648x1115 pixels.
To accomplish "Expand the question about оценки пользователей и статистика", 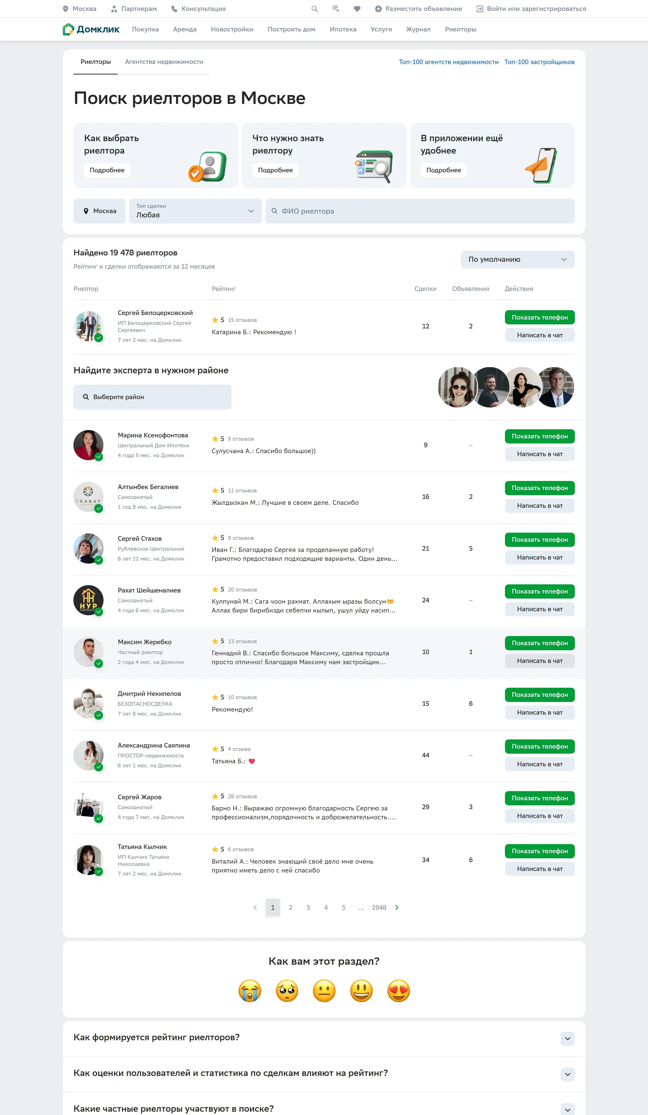I will [567, 1074].
